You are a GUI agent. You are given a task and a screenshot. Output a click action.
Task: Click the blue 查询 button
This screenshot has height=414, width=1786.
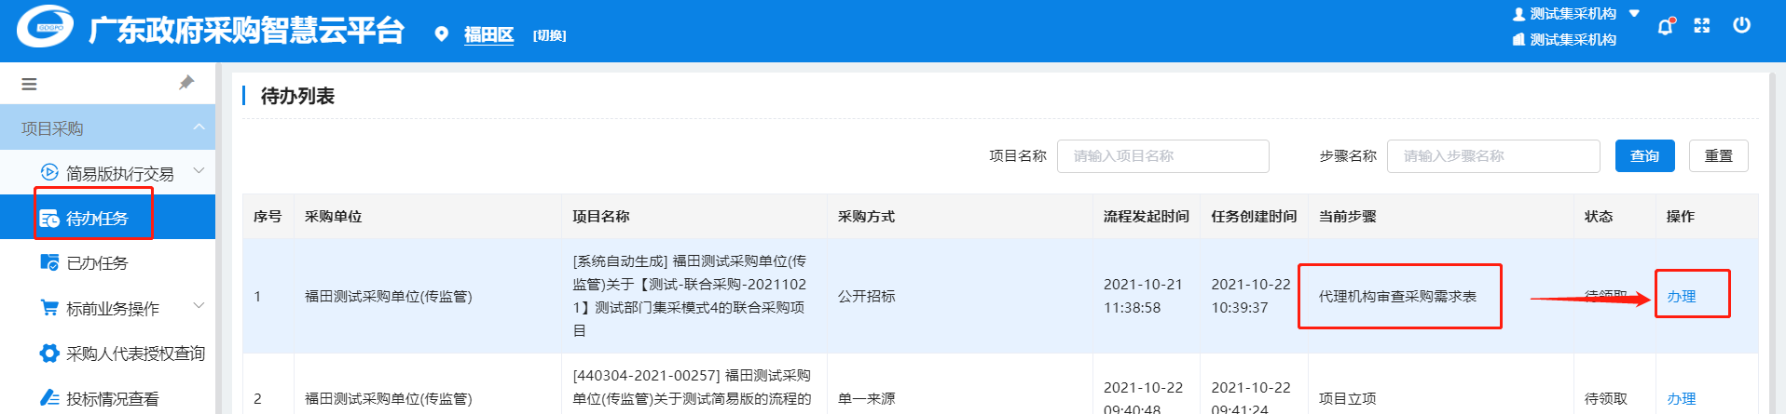point(1644,155)
